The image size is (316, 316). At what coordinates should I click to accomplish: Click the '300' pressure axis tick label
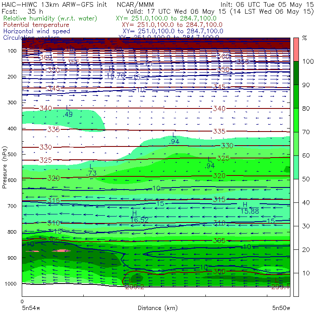(12, 102)
